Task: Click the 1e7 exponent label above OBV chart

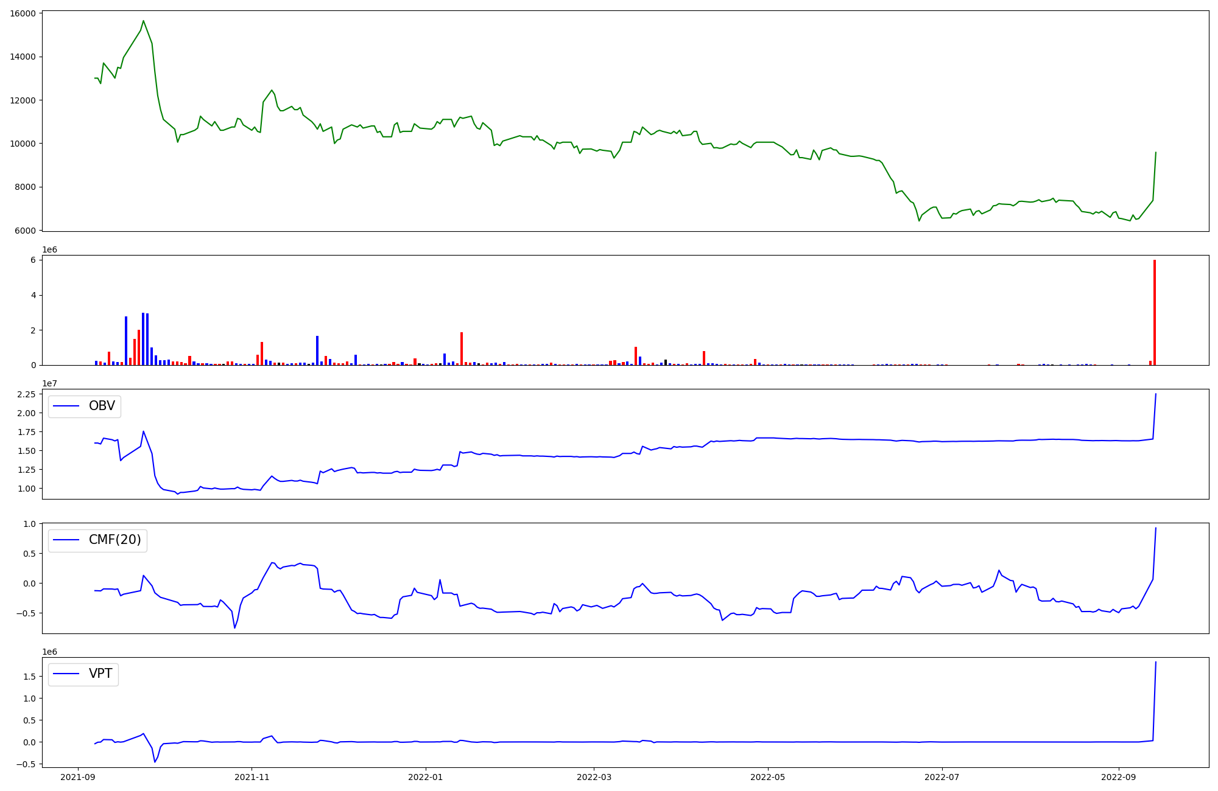Action: pos(49,383)
